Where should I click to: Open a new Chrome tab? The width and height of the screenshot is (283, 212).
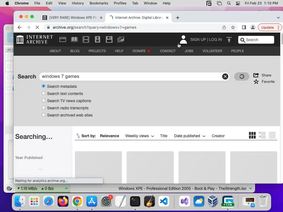[x=178, y=18]
